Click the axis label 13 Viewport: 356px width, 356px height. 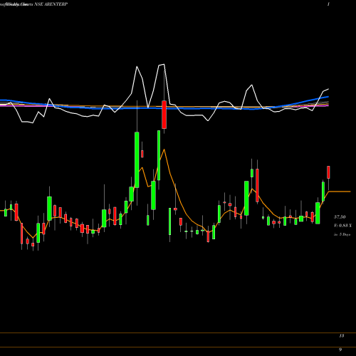tap(342, 336)
